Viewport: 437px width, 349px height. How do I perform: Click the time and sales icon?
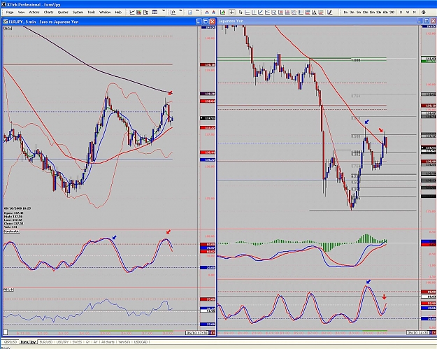coord(146,13)
